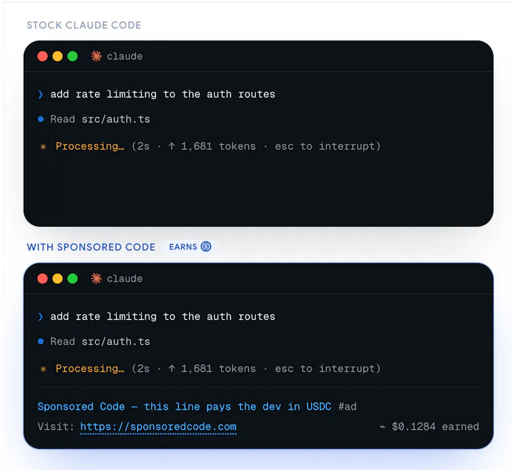Click the rate limiting prompt in the top terminal
This screenshot has height=470, width=512.
[163, 94]
